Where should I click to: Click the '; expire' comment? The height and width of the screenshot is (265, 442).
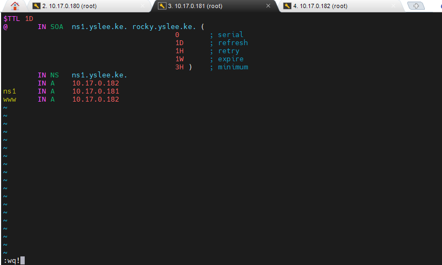(x=227, y=59)
